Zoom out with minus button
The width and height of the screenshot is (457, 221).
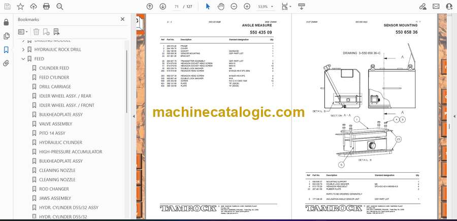pos(234,7)
